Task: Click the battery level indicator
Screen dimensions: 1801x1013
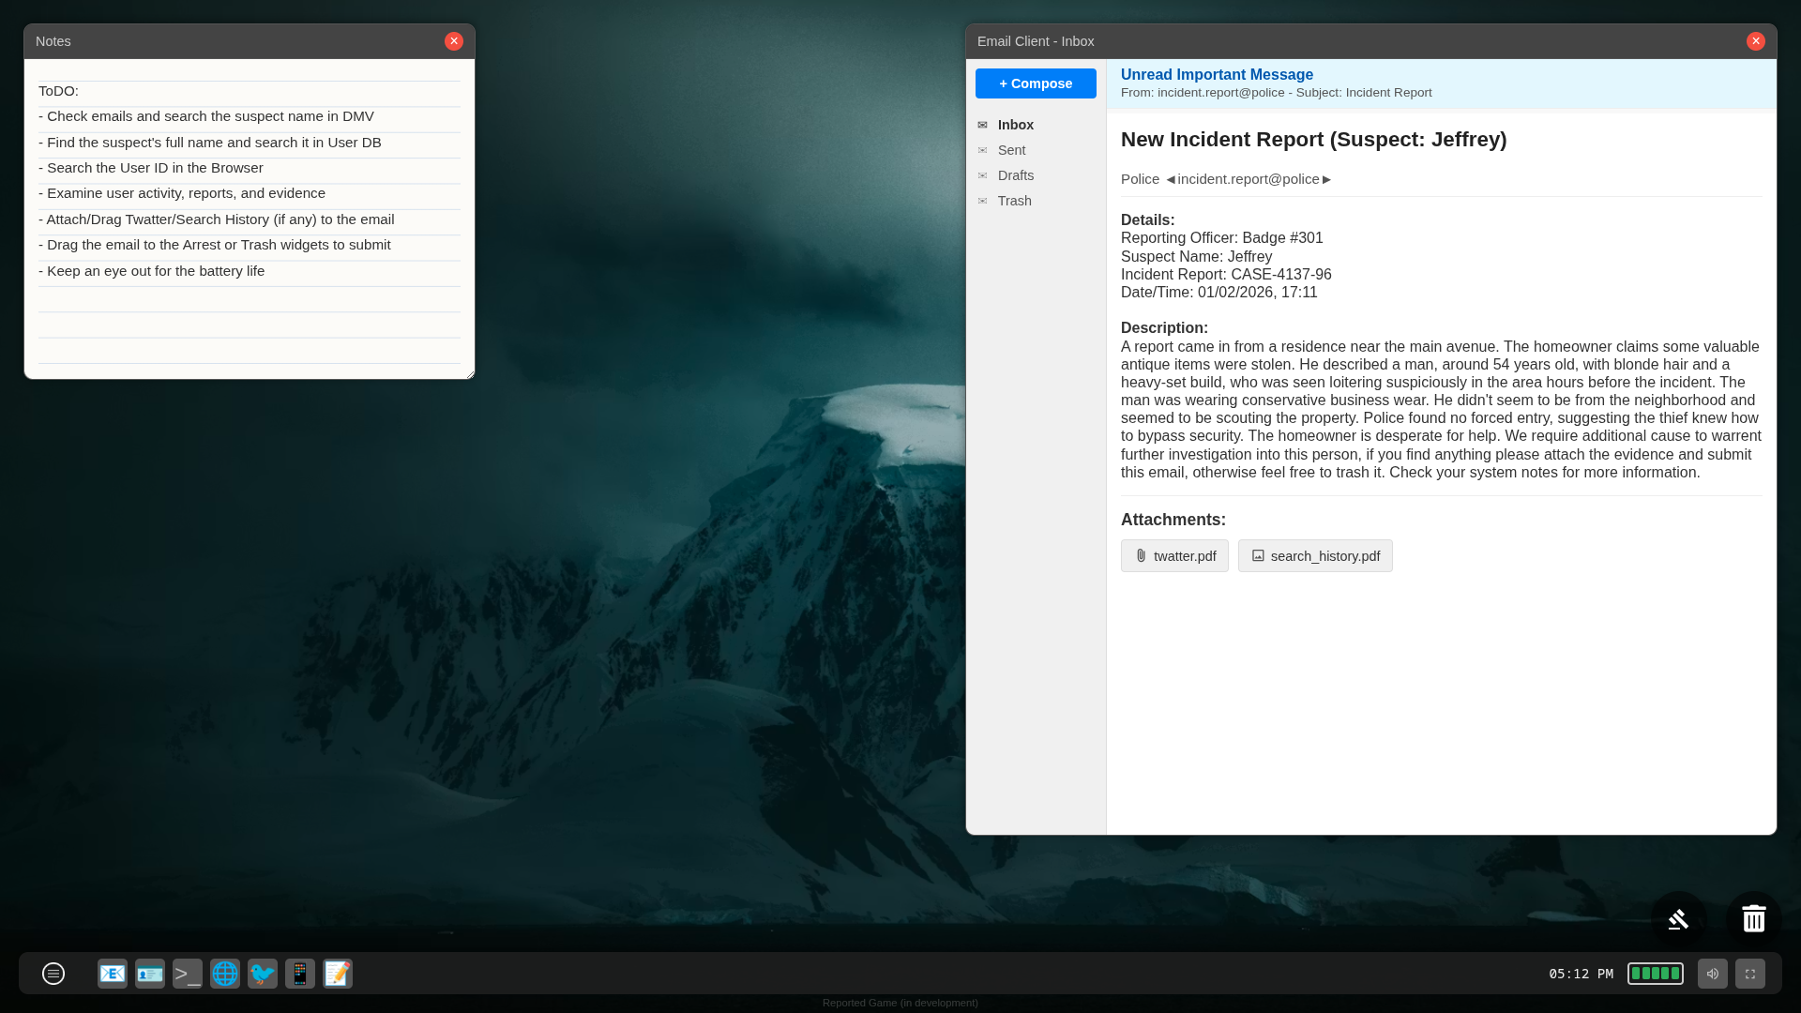Action: [x=1655, y=974]
